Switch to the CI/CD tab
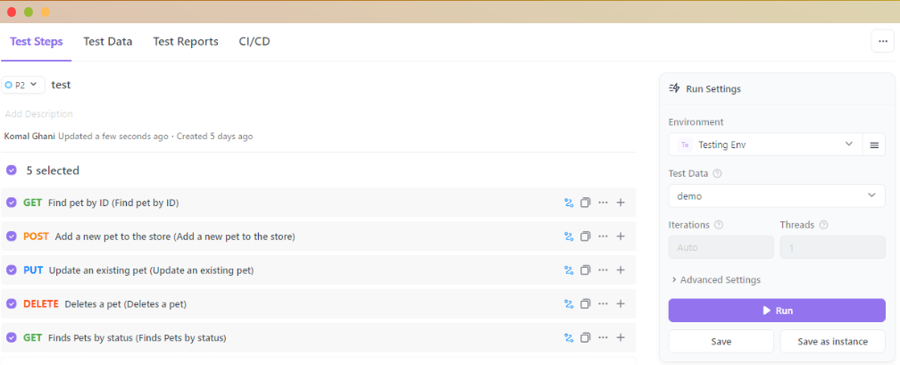Image resolution: width=900 pixels, height=365 pixels. pos(254,41)
